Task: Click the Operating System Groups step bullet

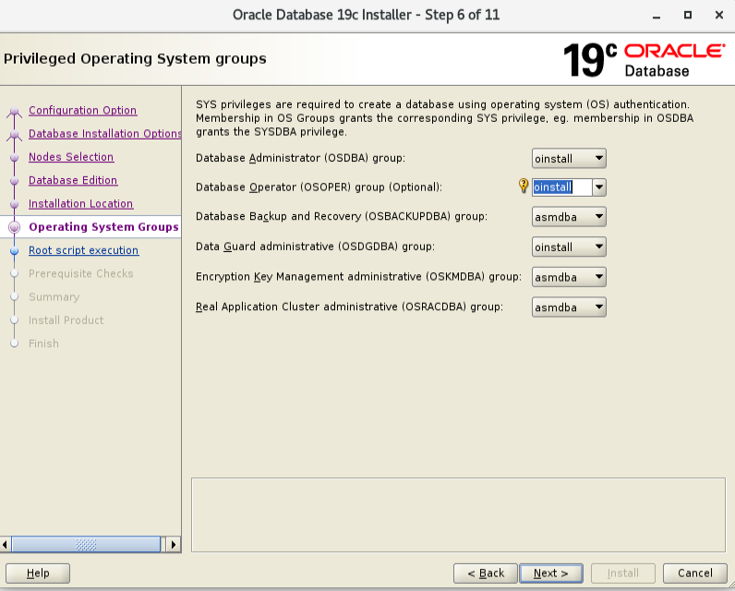Action: (14, 227)
